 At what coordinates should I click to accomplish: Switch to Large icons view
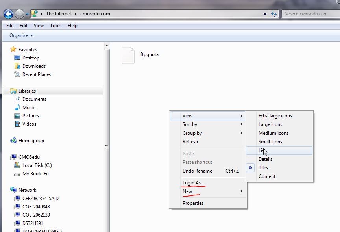(270, 124)
